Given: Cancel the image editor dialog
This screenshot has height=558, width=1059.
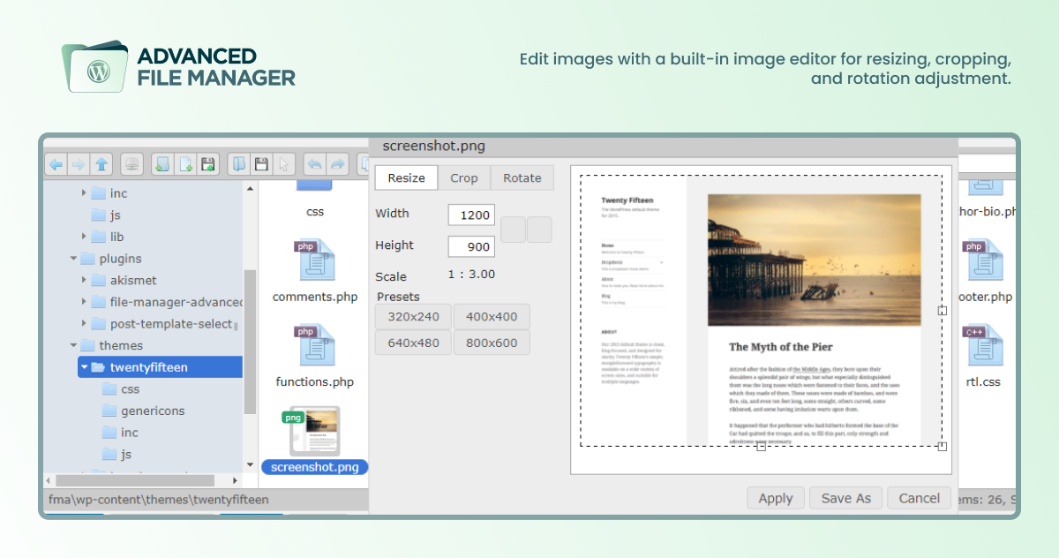Looking at the screenshot, I should pyautogui.click(x=920, y=498).
